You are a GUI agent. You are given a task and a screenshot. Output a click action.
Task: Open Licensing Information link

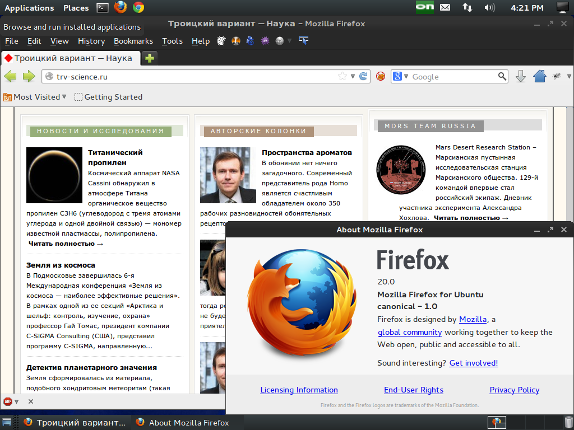pos(299,390)
